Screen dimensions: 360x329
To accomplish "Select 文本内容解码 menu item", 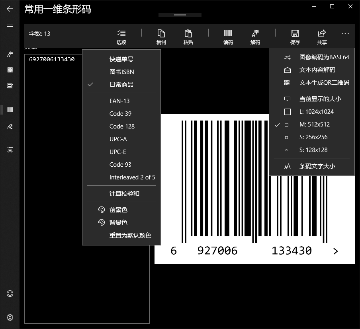I will tap(312, 70).
